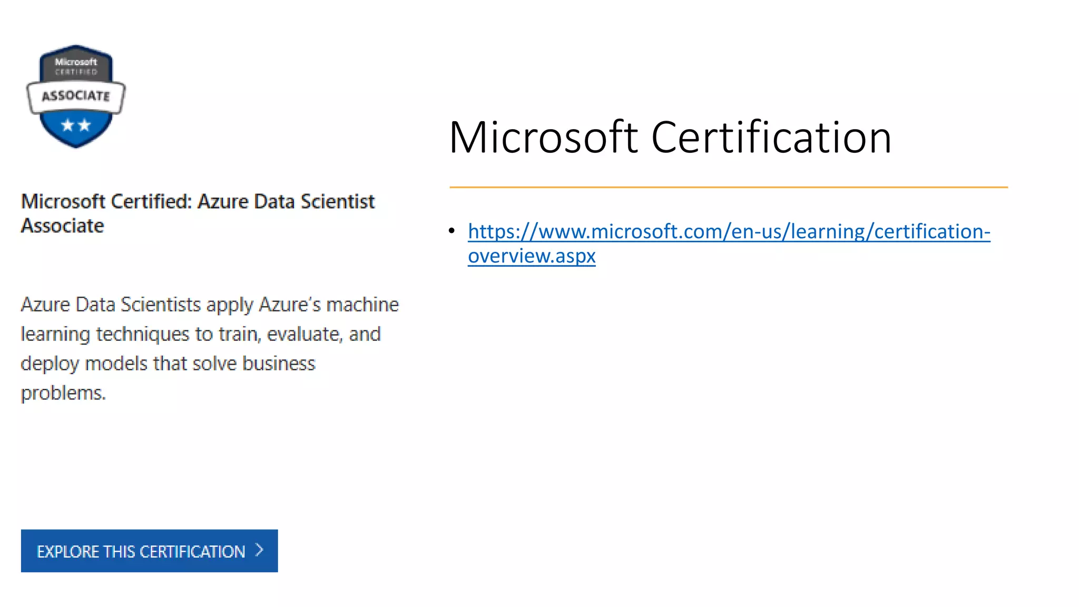Click the Microsoft Certified Associate badge

pyautogui.click(x=76, y=96)
